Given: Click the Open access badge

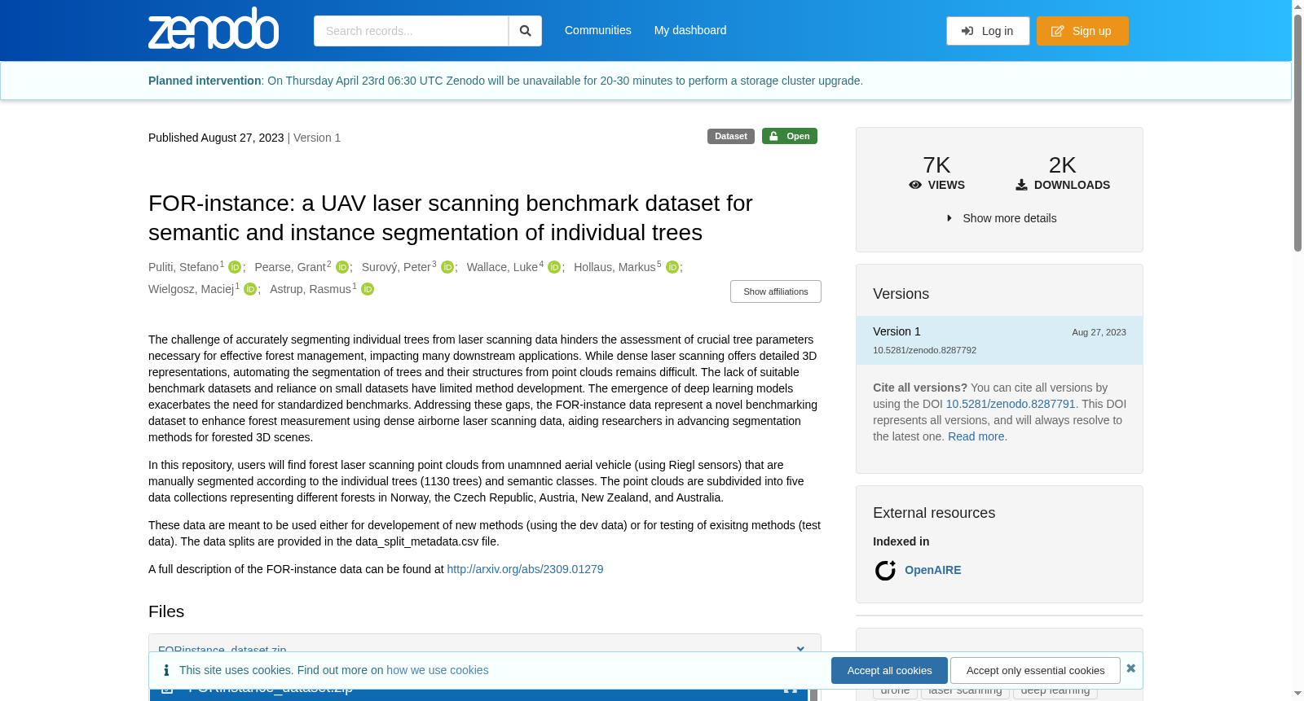Looking at the screenshot, I should tap(790, 136).
